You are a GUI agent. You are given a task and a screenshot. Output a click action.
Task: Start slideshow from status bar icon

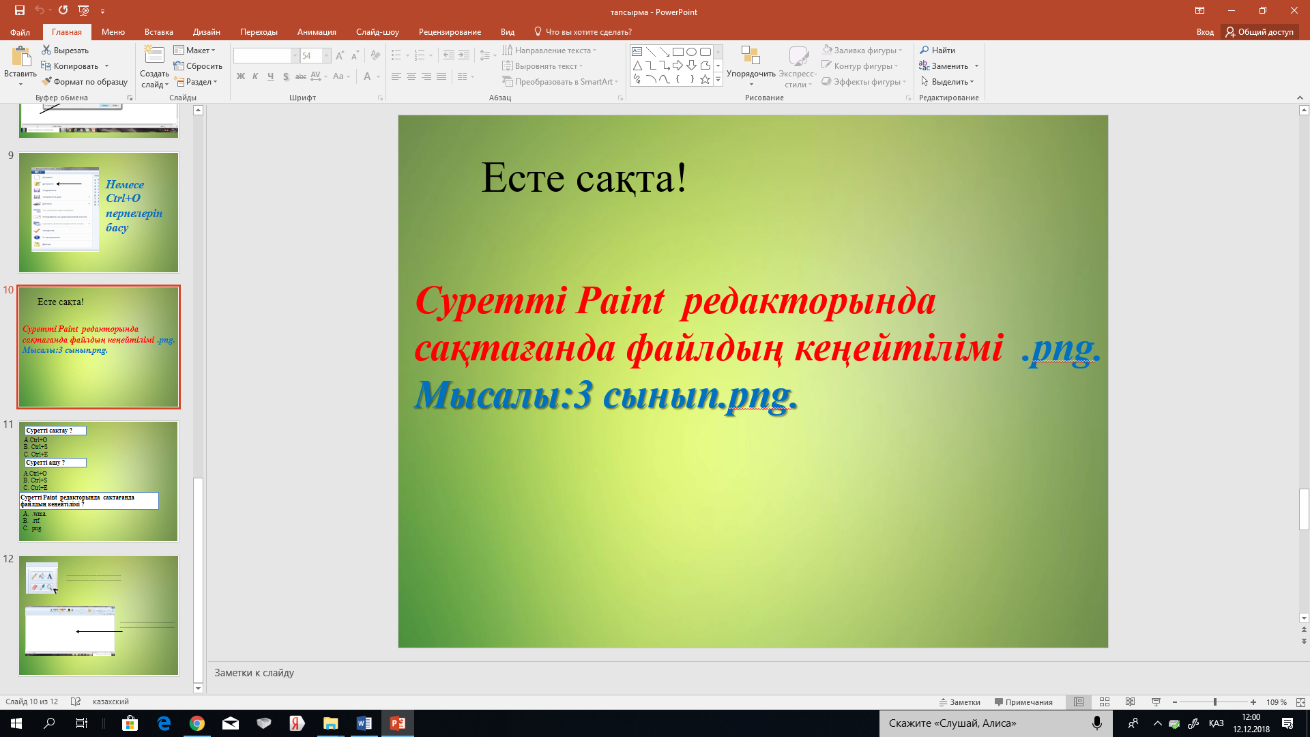[x=1156, y=702]
